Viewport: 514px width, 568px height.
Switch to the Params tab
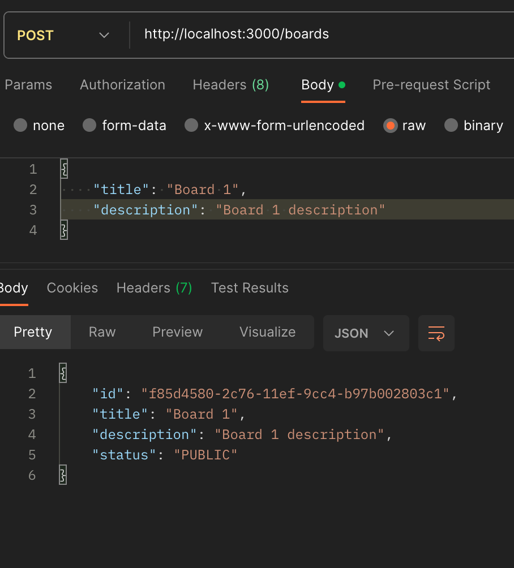pyautogui.click(x=28, y=85)
